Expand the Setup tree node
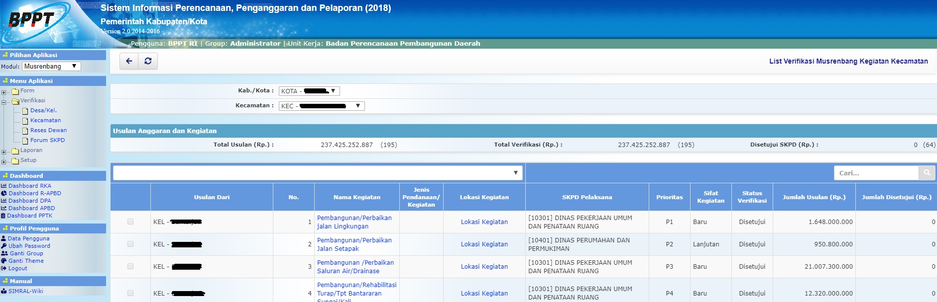Viewport: 937px width, 302px height. [4, 162]
